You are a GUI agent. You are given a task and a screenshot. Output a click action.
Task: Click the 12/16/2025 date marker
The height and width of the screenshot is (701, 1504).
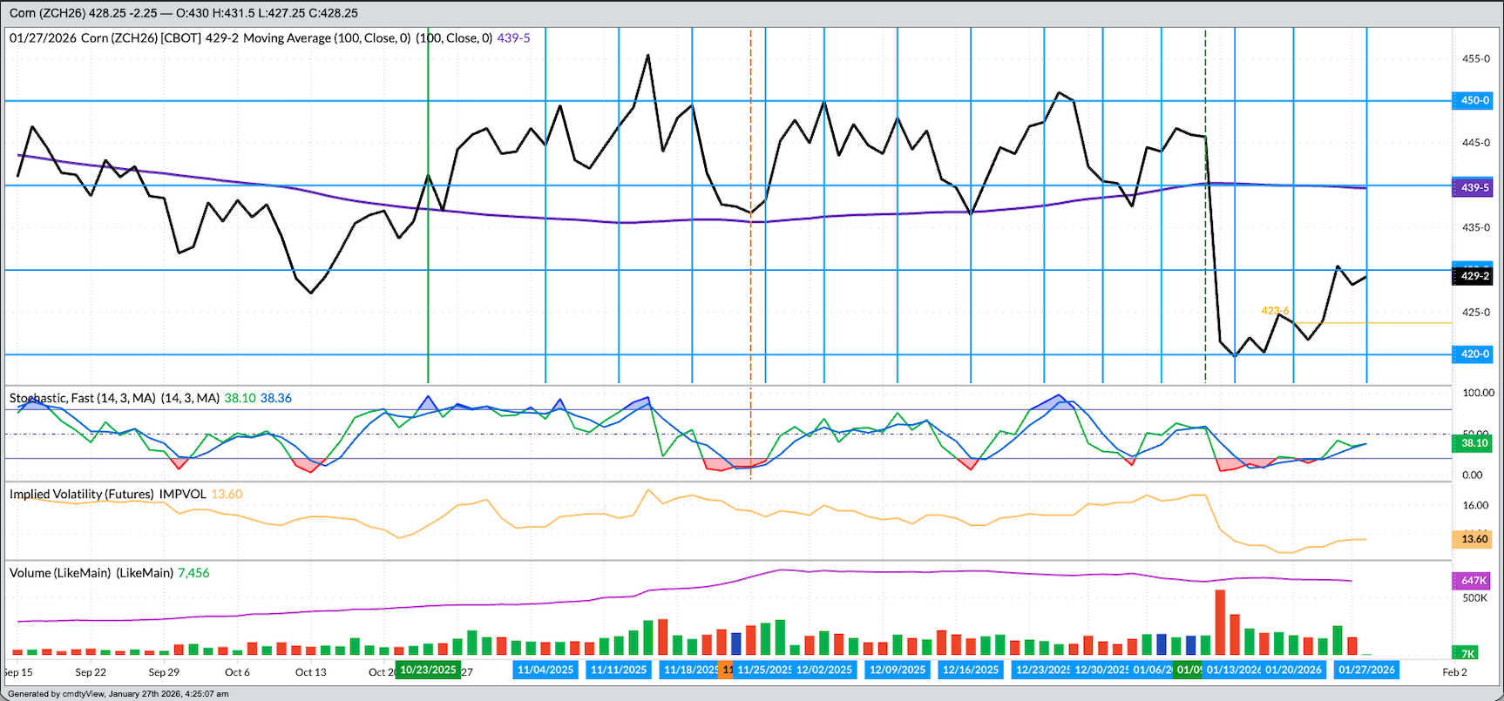pyautogui.click(x=971, y=670)
